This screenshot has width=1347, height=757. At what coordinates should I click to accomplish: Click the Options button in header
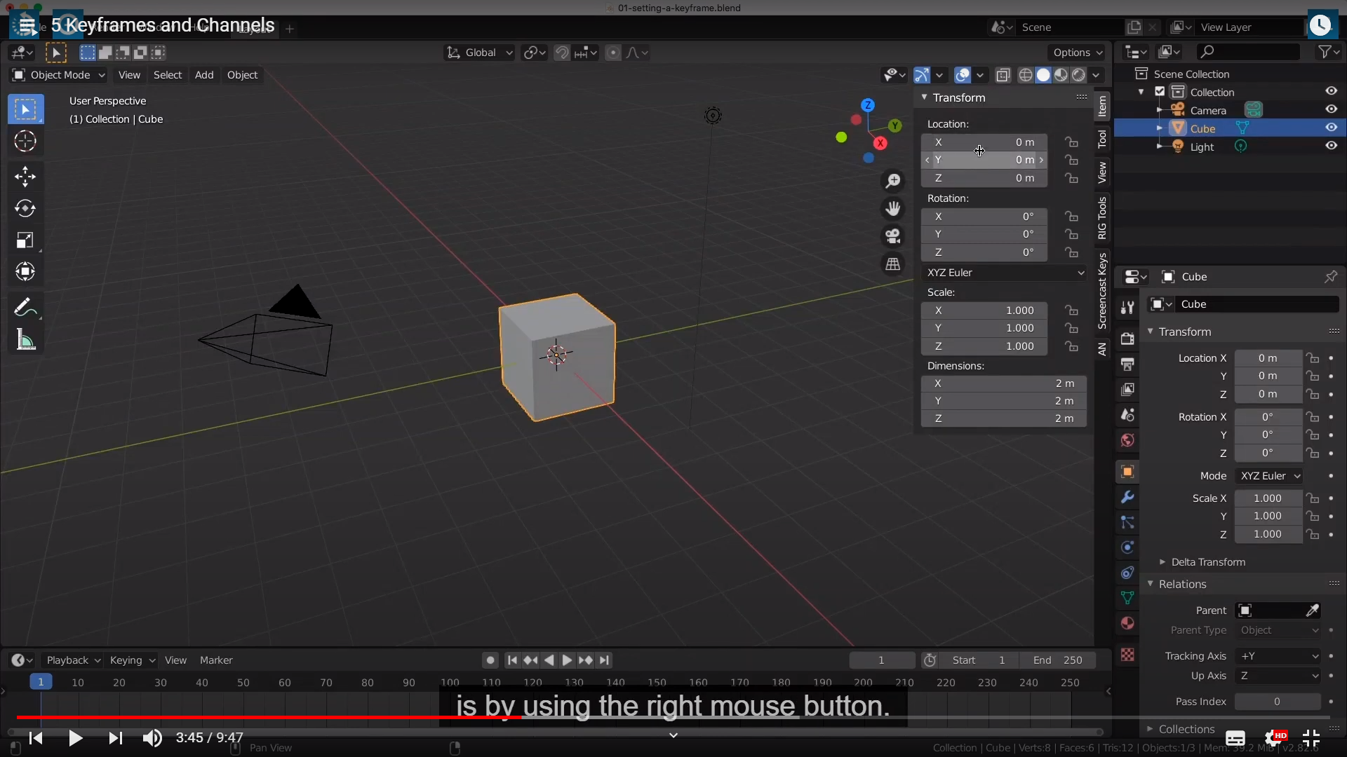click(1077, 53)
